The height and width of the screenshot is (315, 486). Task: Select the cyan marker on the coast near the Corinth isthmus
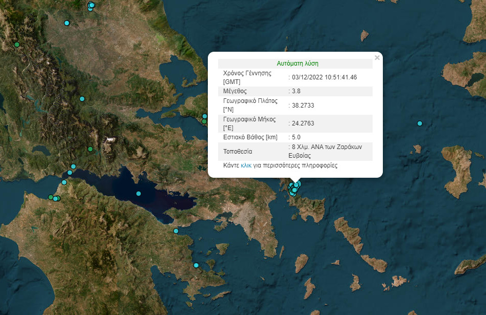[x=176, y=231]
